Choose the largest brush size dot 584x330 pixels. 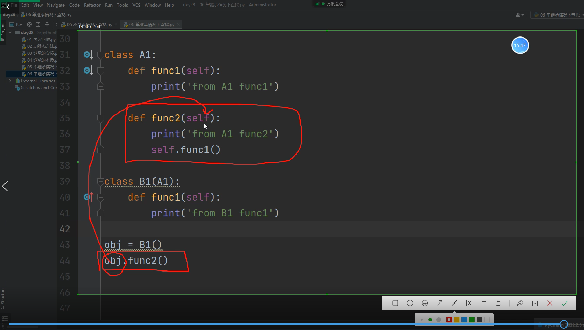coord(438,320)
